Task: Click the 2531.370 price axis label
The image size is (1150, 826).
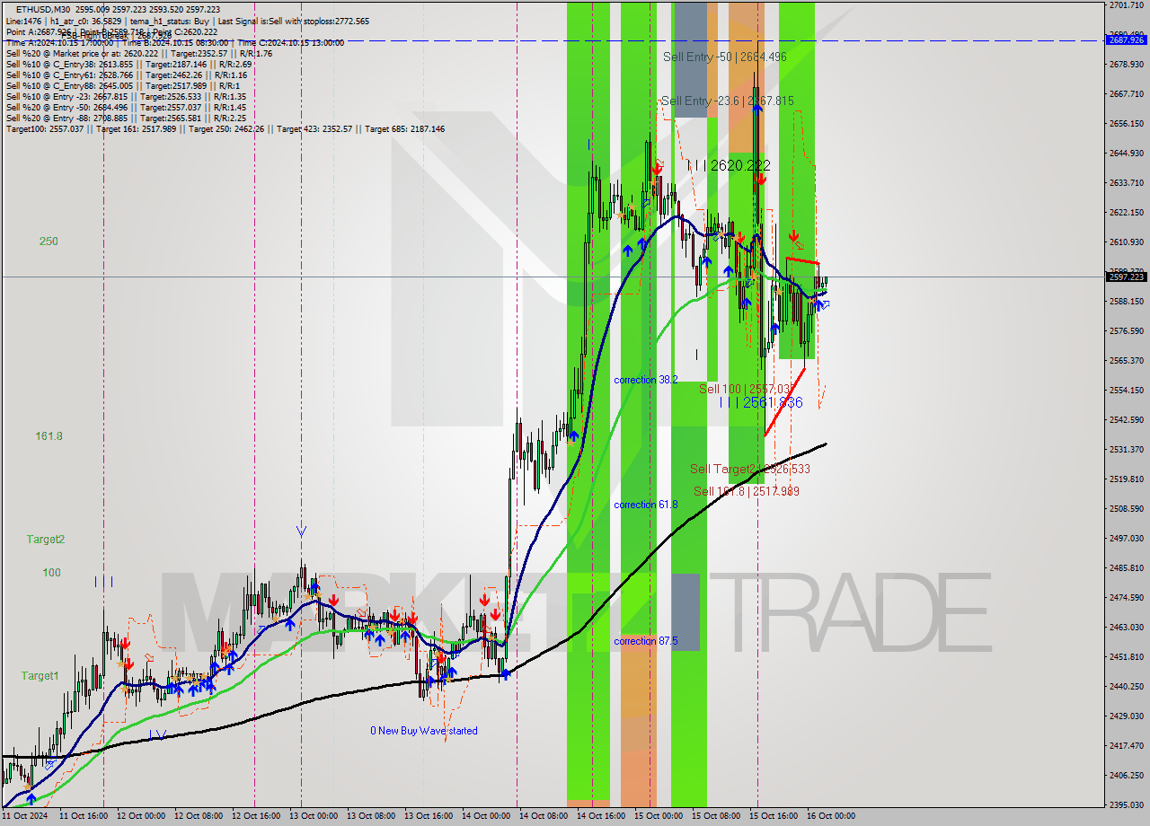Action: (1127, 450)
